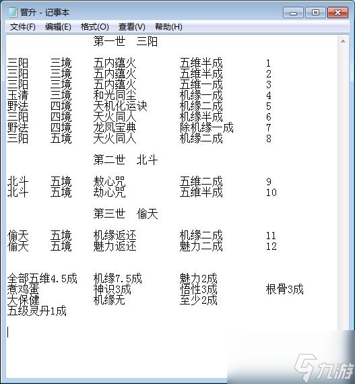Click the row number 10
The height and width of the screenshot is (384, 355).
click(x=271, y=192)
